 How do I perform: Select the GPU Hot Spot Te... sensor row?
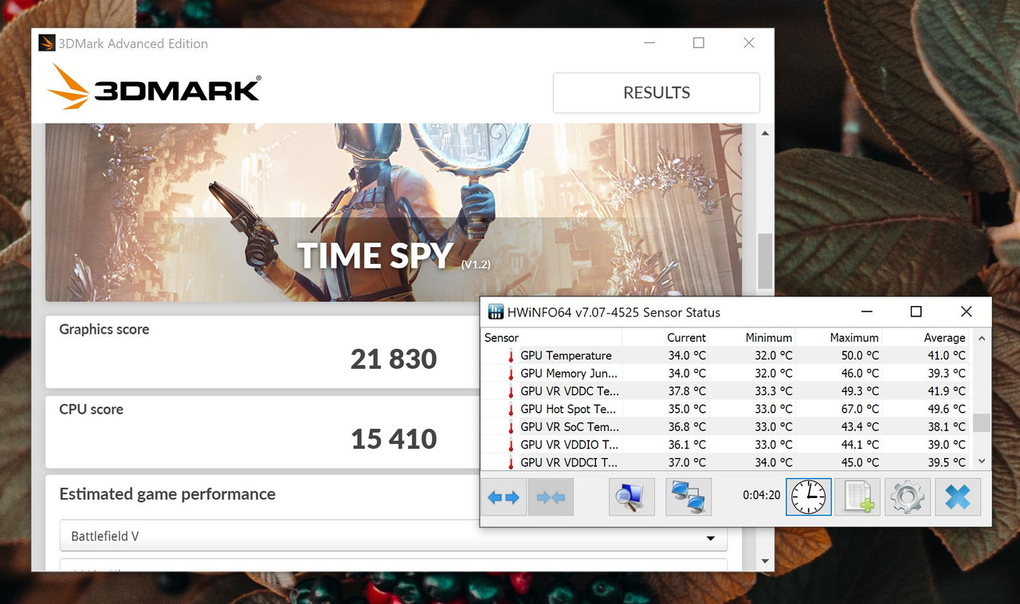[725, 409]
